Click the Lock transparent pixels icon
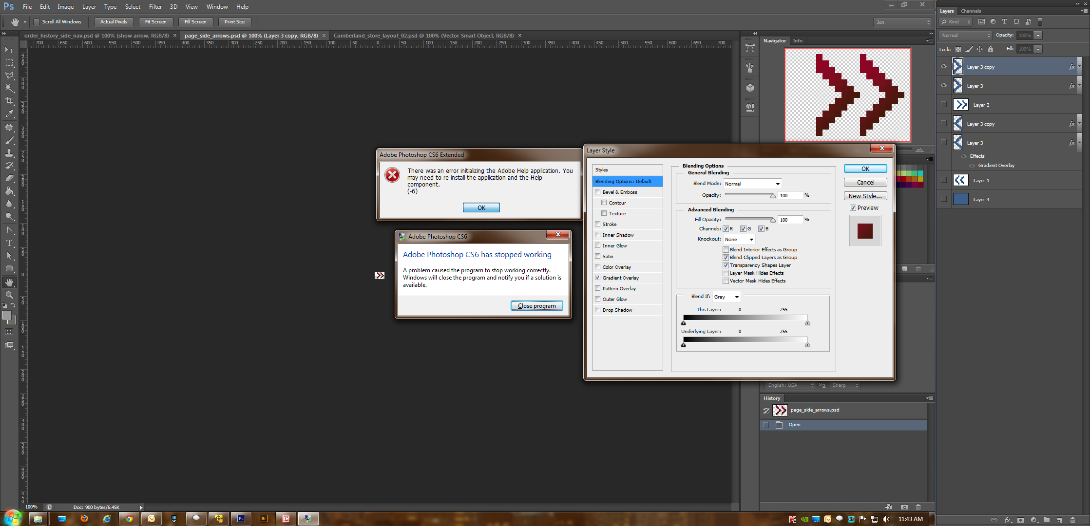The width and height of the screenshot is (1090, 526). pos(958,49)
